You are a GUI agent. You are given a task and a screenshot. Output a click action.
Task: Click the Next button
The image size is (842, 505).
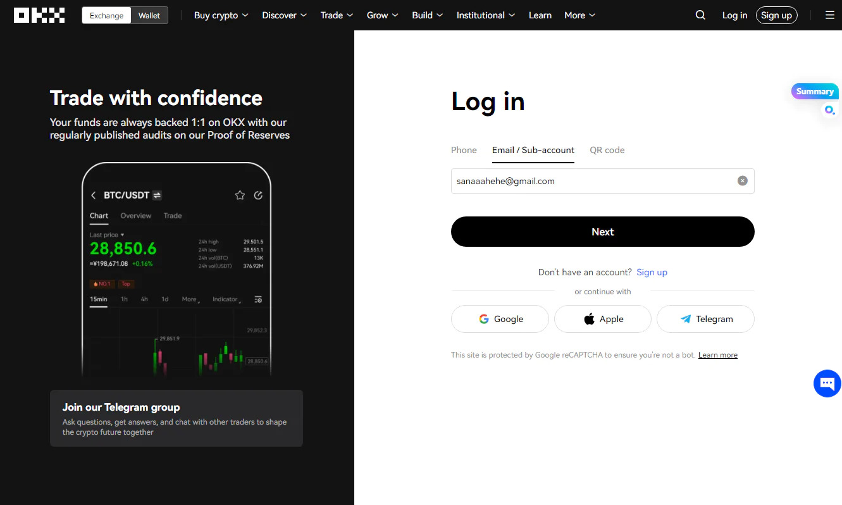point(602,232)
